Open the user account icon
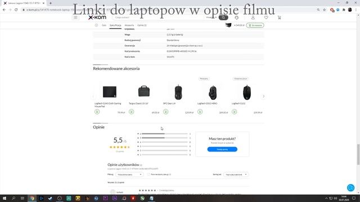 (x=253, y=17)
